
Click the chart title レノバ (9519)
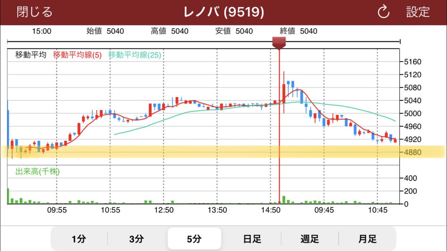tap(224, 12)
